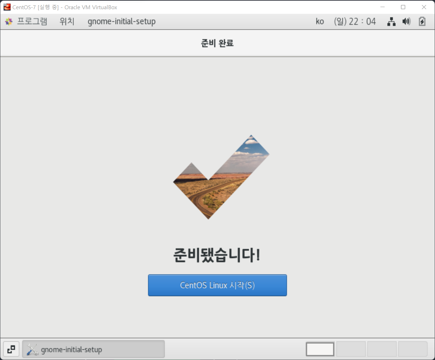Open the 프로그램 applications menu
The image size is (435, 360).
32,21
